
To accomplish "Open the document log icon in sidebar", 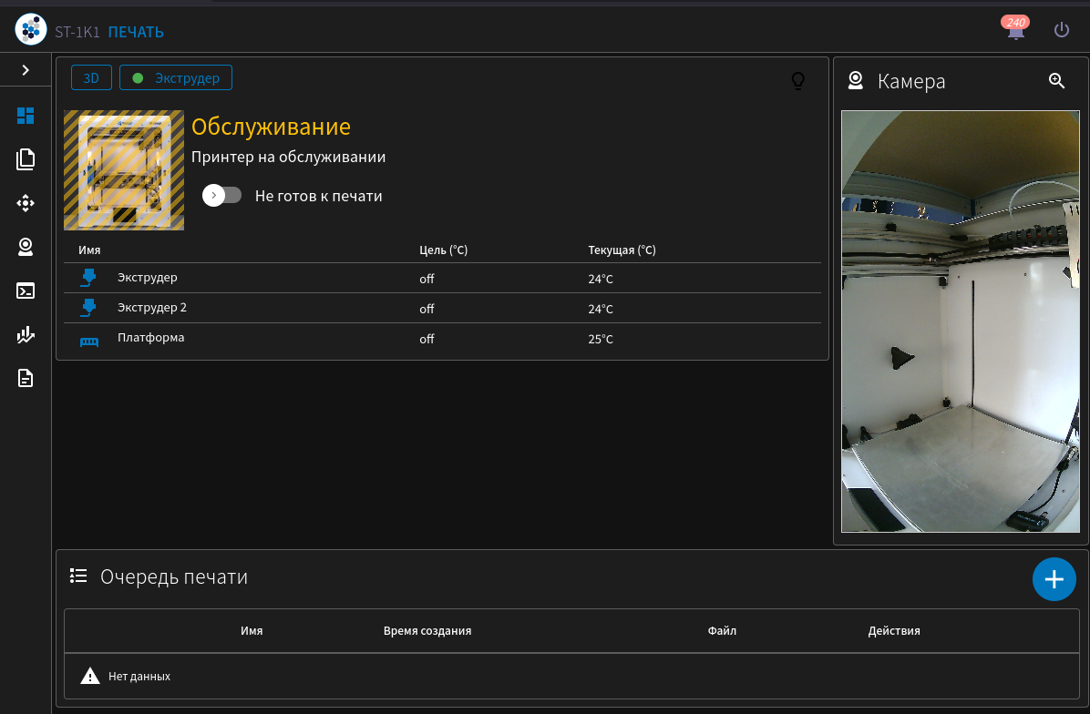I will click(x=26, y=379).
